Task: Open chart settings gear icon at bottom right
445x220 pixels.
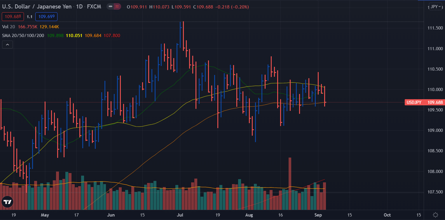Action: pyautogui.click(x=435, y=215)
